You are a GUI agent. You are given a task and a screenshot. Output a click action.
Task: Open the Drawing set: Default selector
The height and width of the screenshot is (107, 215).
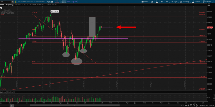pyautogui.click(x=207, y=105)
